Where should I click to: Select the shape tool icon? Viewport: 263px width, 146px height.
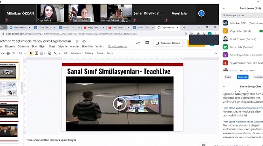49,53
